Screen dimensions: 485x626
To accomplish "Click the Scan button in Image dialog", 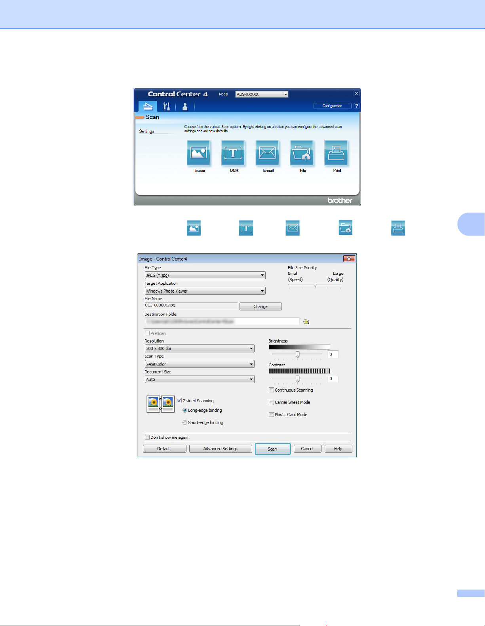I will 272,449.
